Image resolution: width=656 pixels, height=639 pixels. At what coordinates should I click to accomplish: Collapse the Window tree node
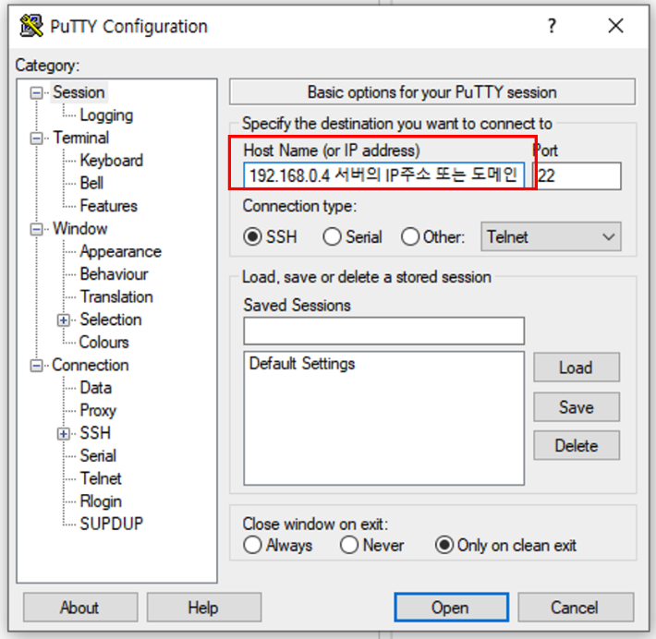click(x=36, y=229)
